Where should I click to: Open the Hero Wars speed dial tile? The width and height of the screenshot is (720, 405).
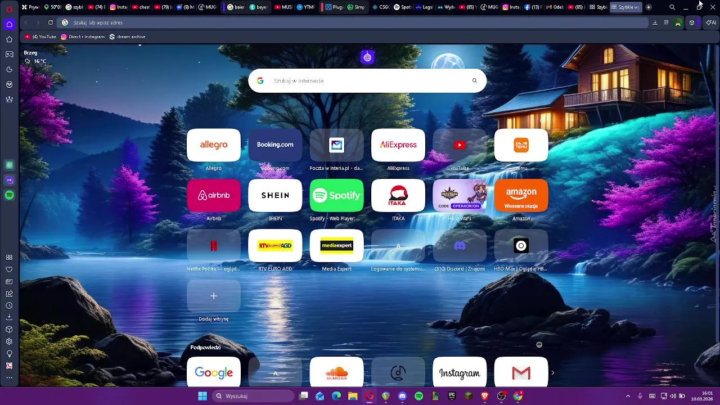click(460, 195)
